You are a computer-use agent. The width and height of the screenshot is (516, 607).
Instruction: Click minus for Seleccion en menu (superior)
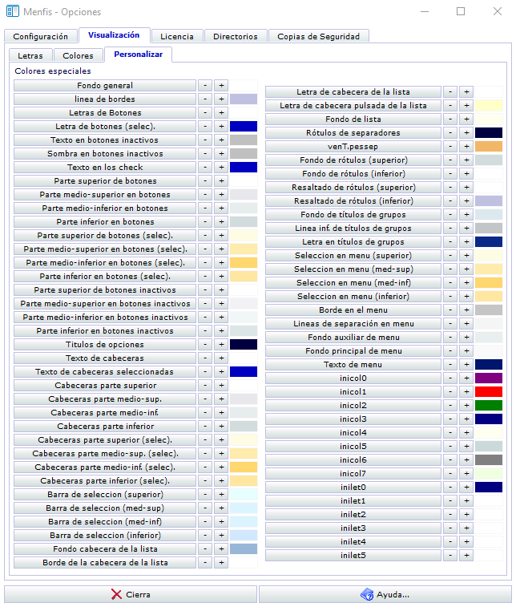click(450, 256)
